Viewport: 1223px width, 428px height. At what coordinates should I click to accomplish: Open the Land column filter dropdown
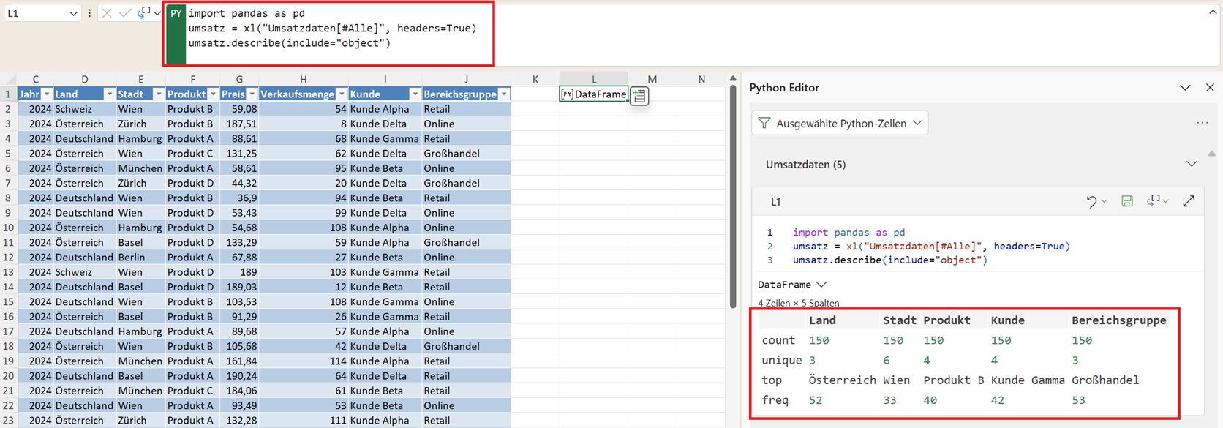109,94
